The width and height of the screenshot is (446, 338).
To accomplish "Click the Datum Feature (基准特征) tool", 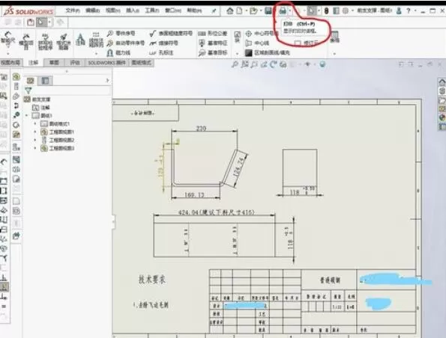I will (213, 43).
